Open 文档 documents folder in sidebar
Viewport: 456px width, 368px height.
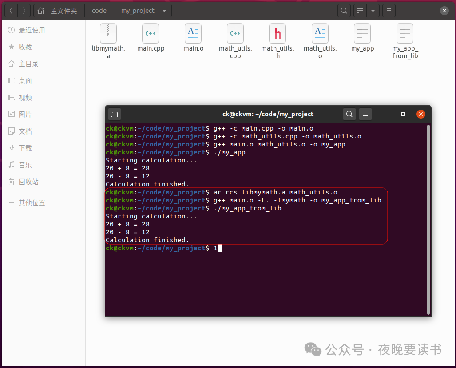(x=44, y=131)
